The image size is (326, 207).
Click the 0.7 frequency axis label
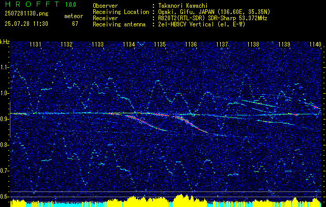pyautogui.click(x=5, y=171)
